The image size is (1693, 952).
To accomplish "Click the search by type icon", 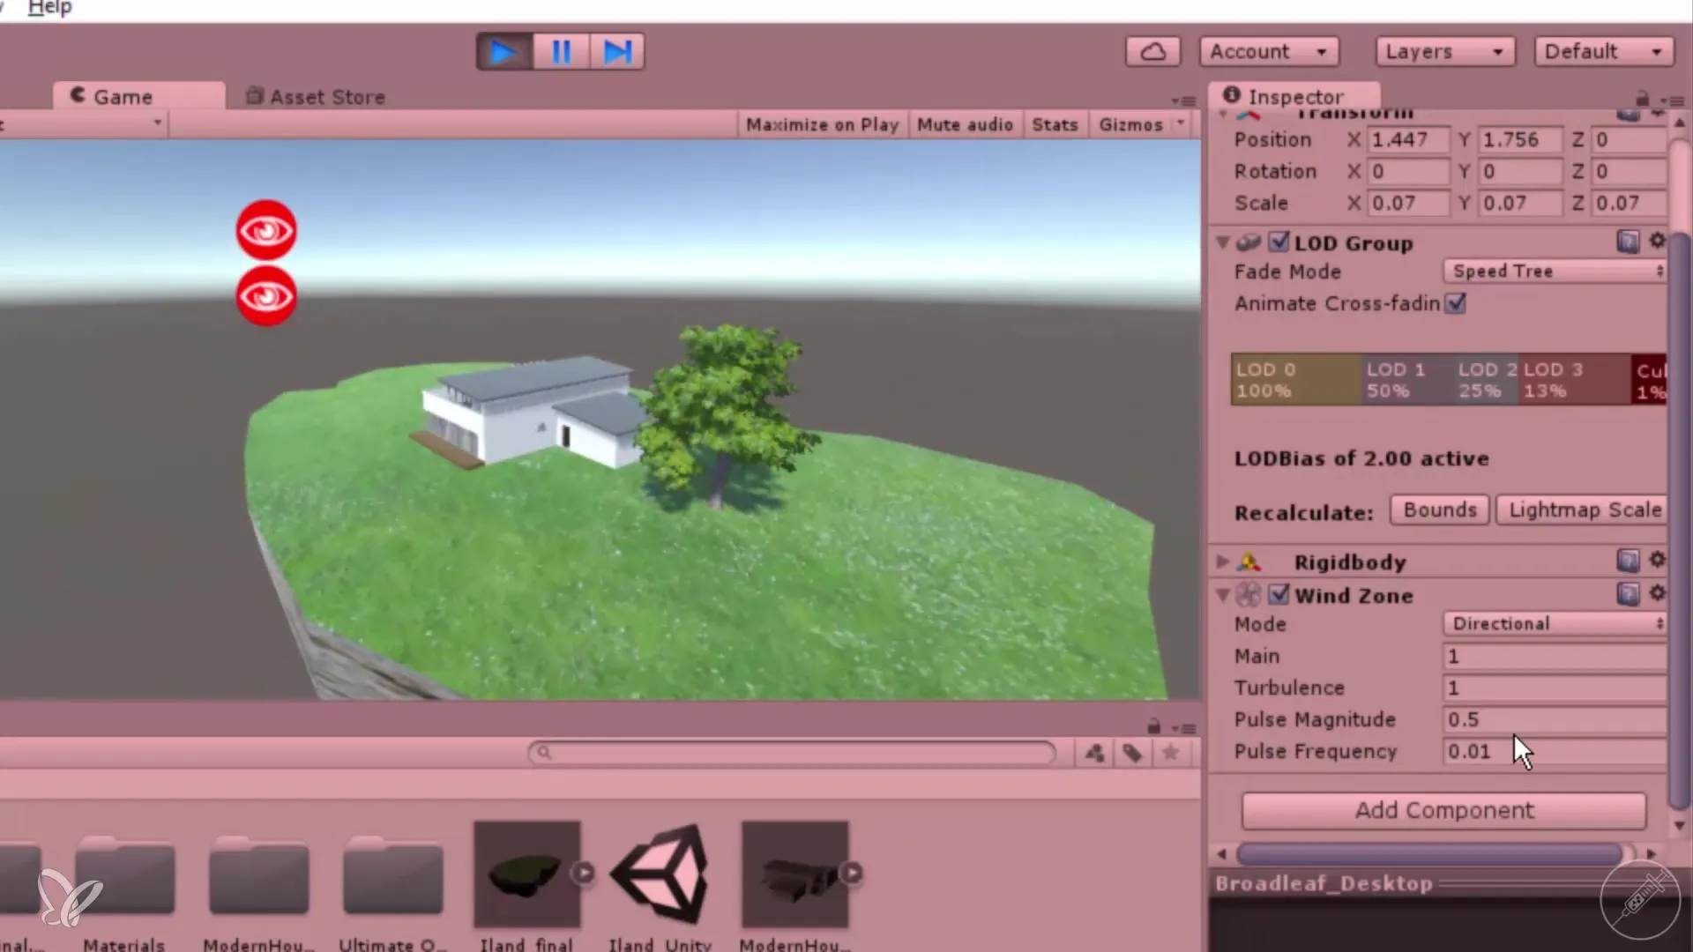I will click(1094, 753).
